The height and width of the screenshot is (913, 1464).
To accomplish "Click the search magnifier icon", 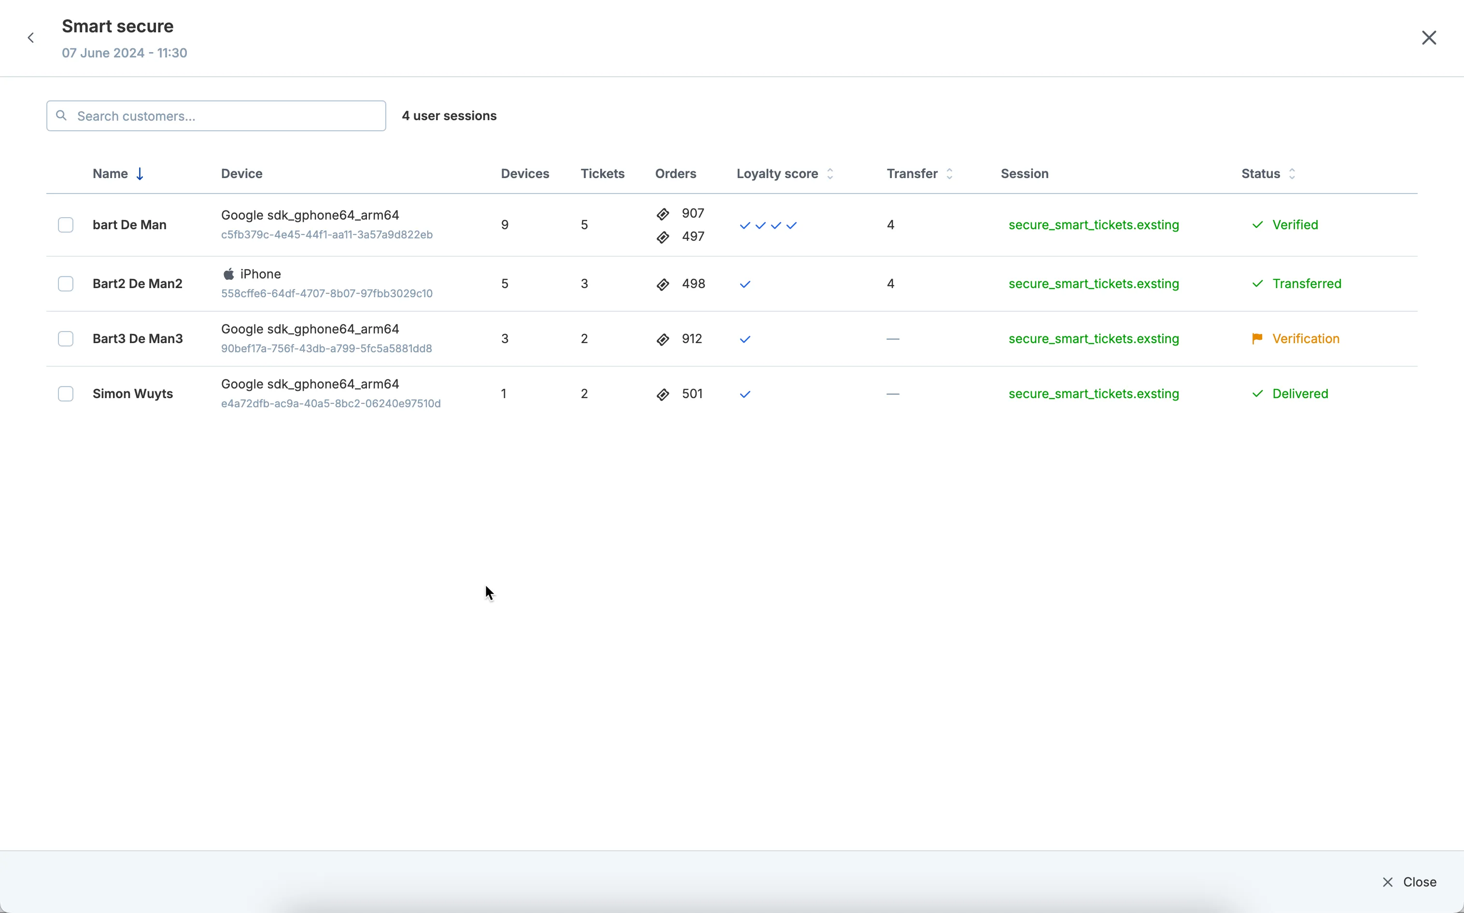I will (61, 115).
